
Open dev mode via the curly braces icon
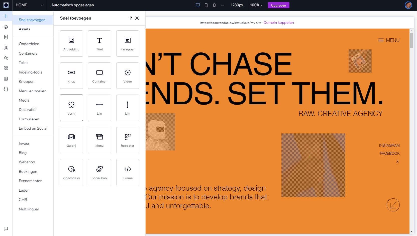coord(6,89)
